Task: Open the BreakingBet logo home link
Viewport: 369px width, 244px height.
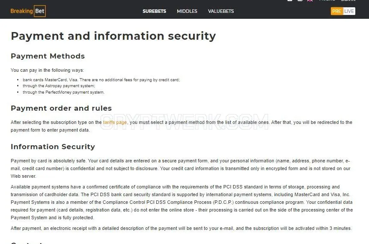Action: click(x=28, y=11)
